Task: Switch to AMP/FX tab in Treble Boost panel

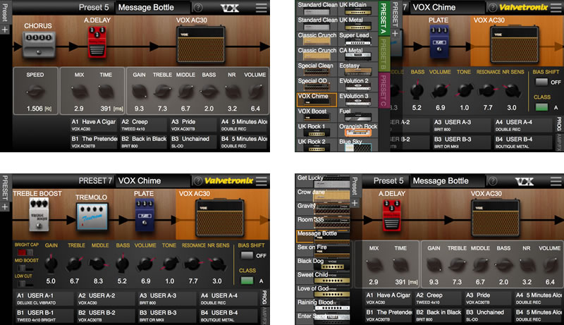Action: coord(265,314)
